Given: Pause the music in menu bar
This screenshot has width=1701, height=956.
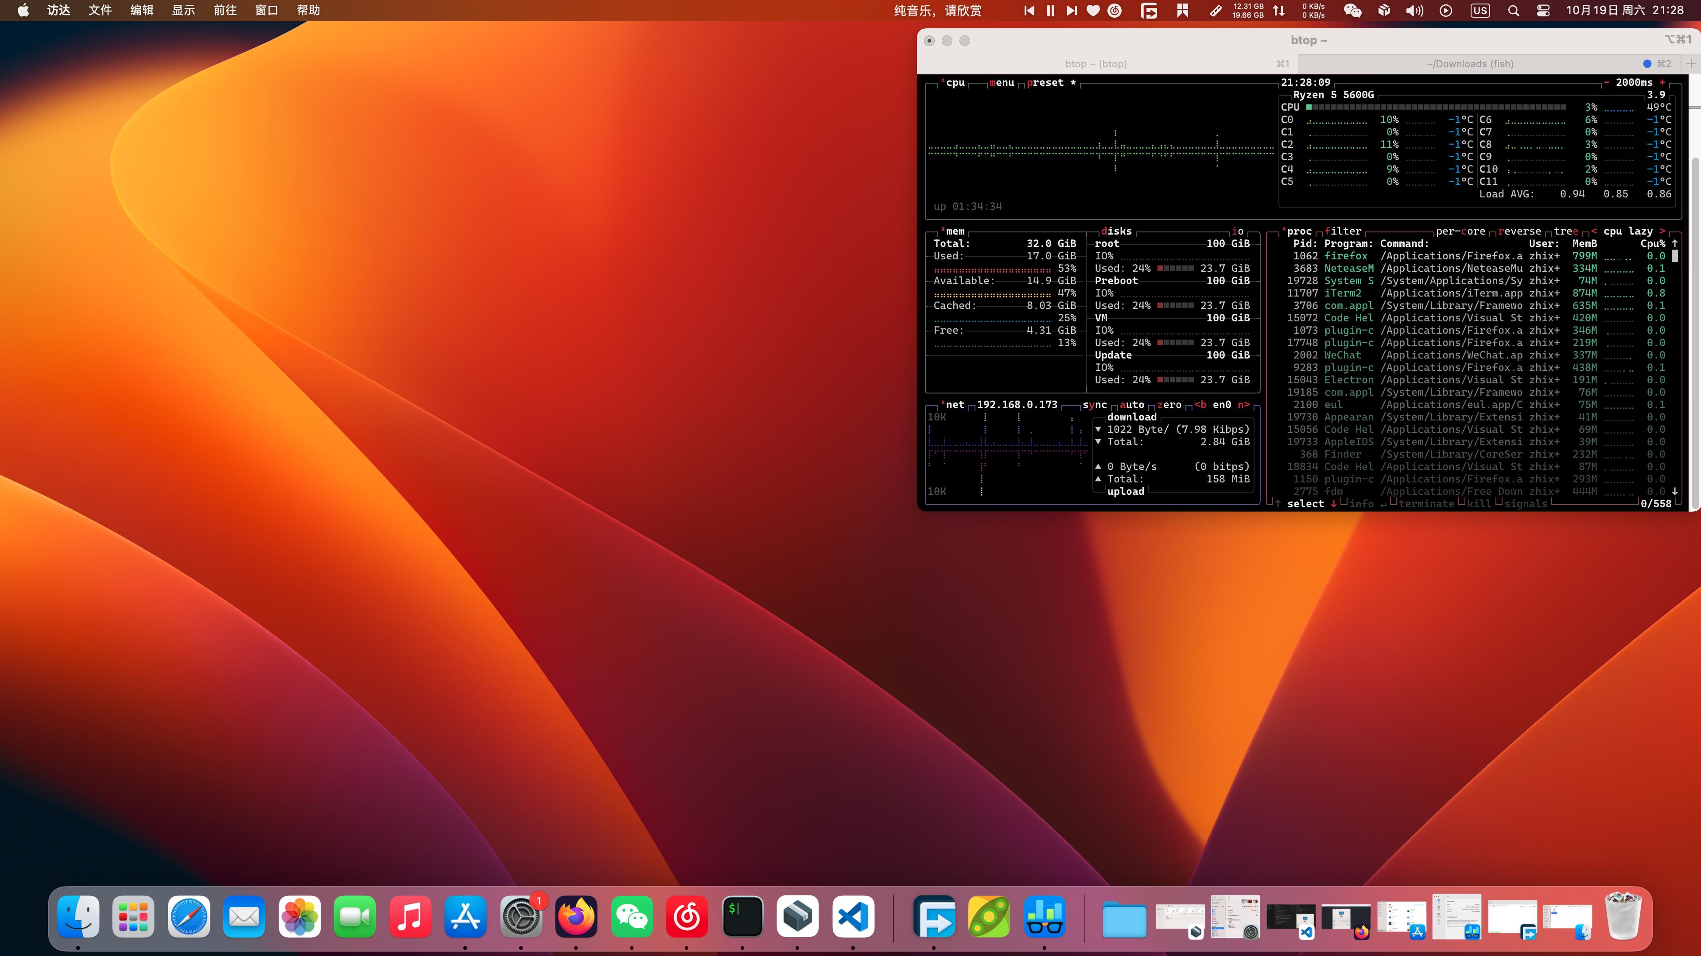Looking at the screenshot, I should click(x=1051, y=11).
